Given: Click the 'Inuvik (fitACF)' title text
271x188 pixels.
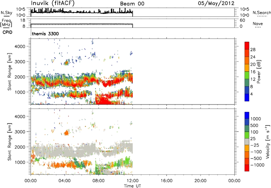Looking at the screenshot, I should coord(53,3).
